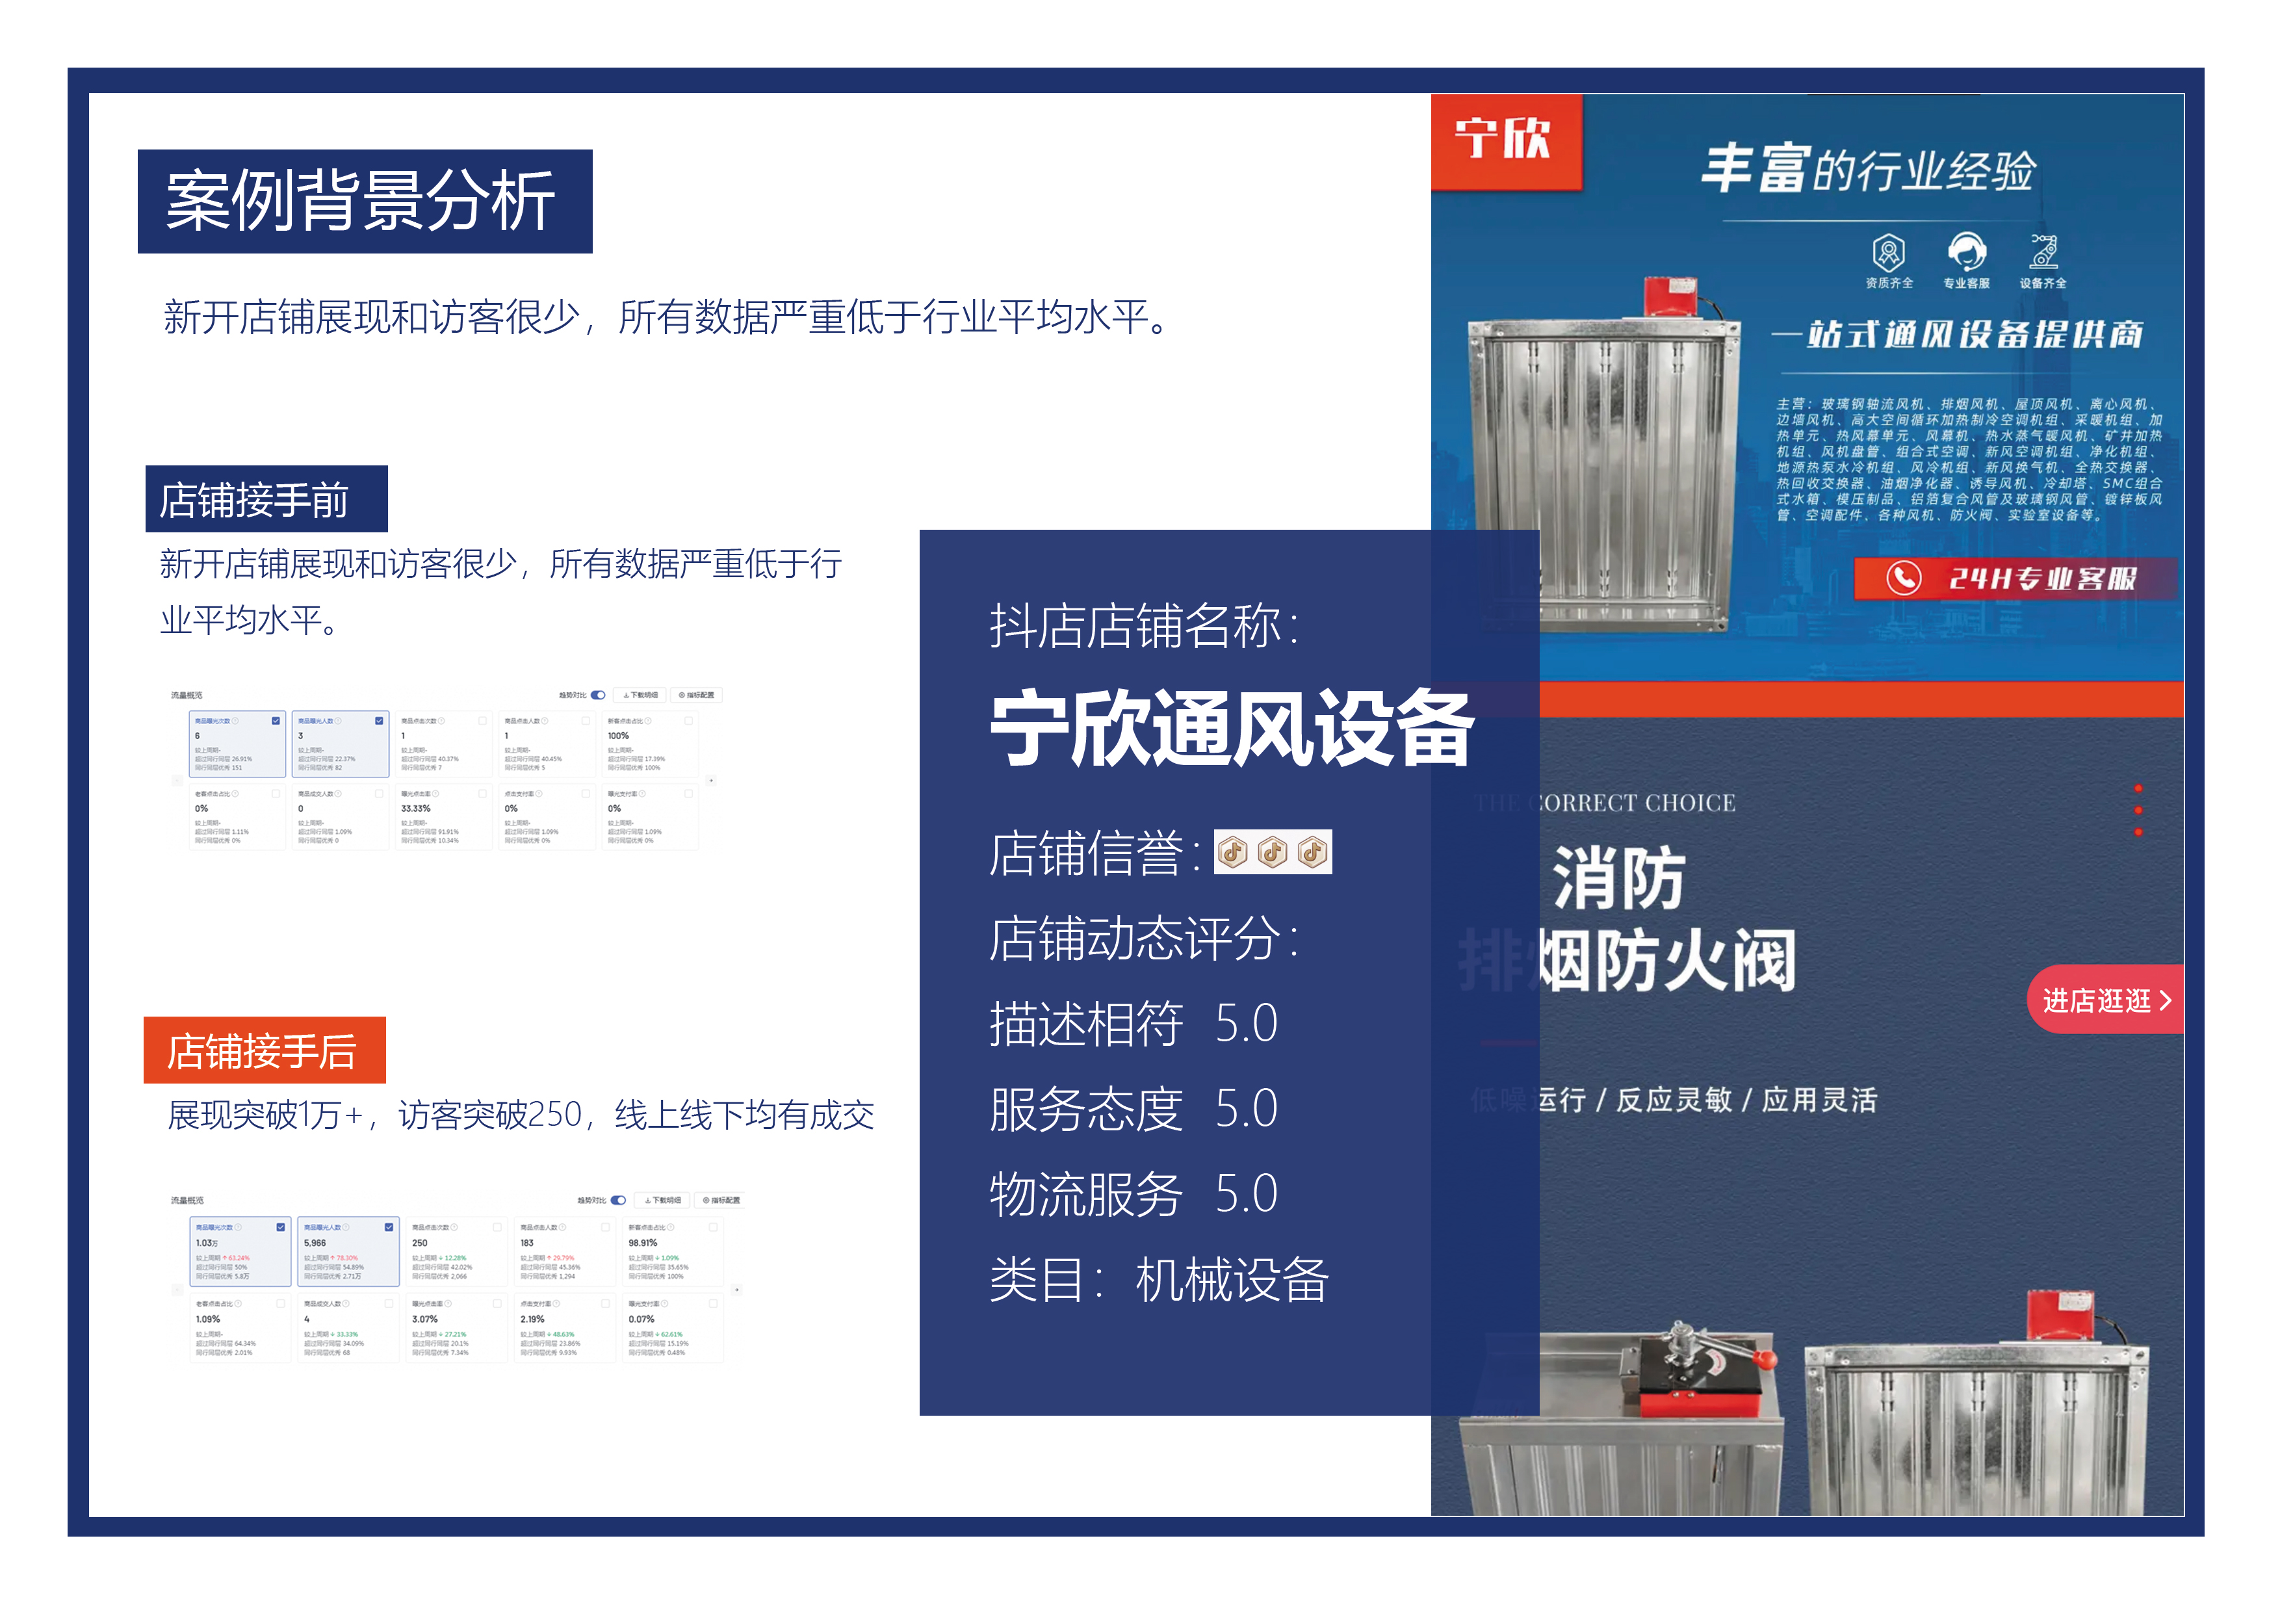
Task: Click the 24H专业客服 red banner
Action: tap(2016, 578)
